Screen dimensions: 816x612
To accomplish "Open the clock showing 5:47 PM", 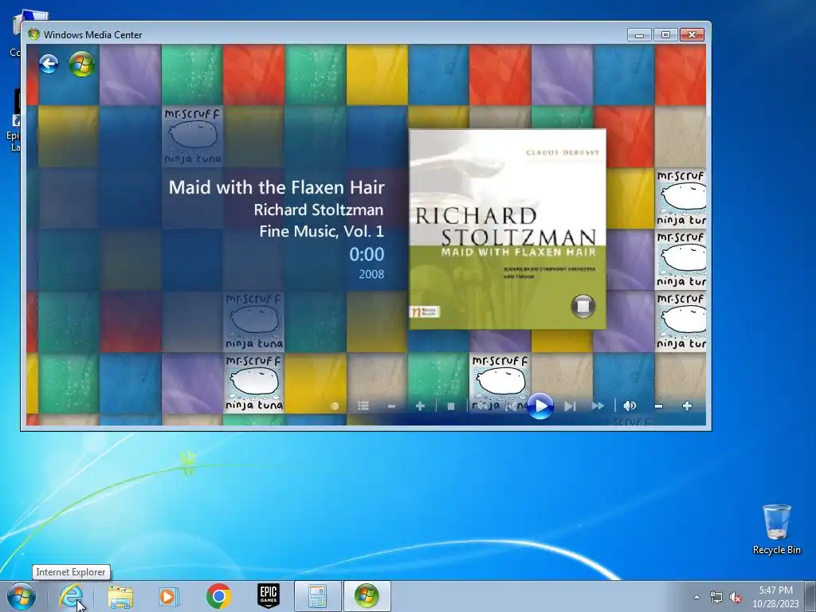I will (x=775, y=597).
